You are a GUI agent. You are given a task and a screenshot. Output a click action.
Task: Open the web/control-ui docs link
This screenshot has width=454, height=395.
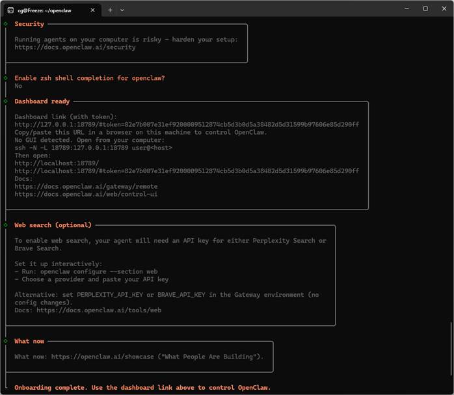[86, 194]
